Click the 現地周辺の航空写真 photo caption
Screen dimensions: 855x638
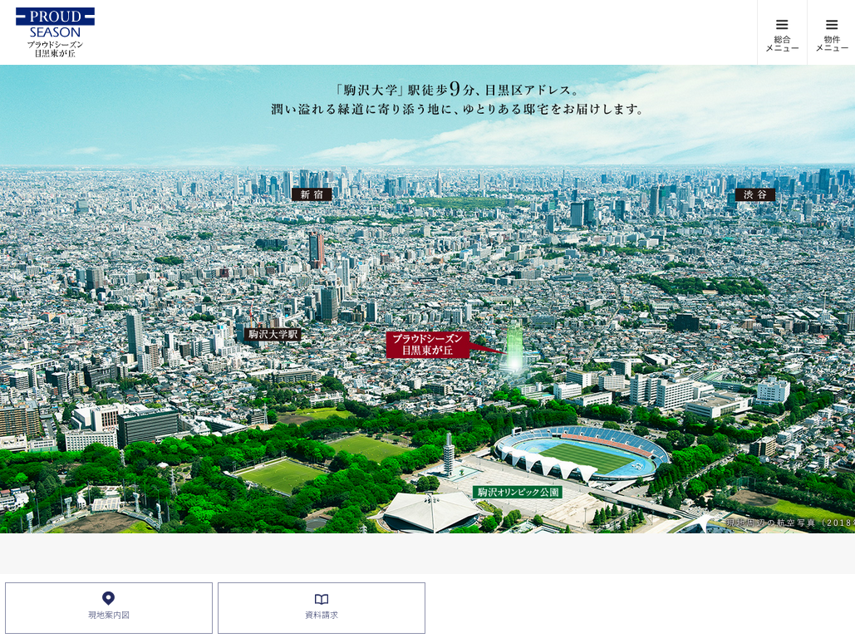pyautogui.click(x=789, y=523)
